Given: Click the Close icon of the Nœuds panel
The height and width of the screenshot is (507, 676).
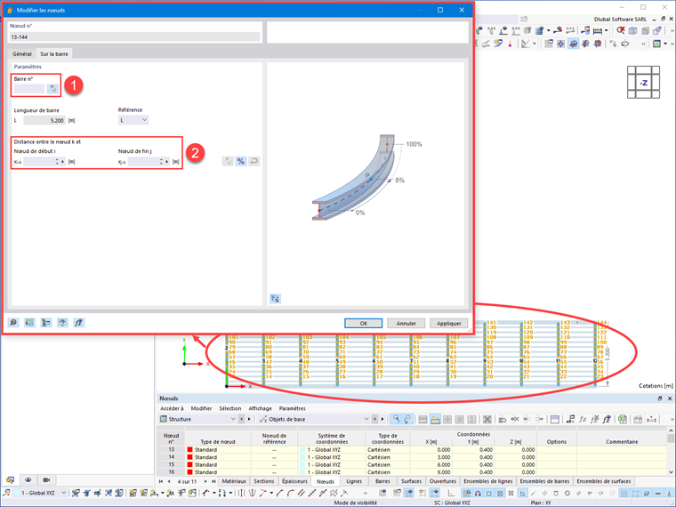Looking at the screenshot, I should [670, 398].
